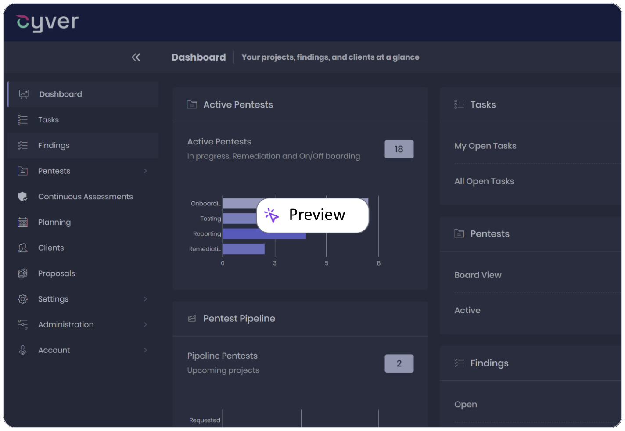Click the Tasks list icon in sidebar
625x431 pixels.
point(23,120)
